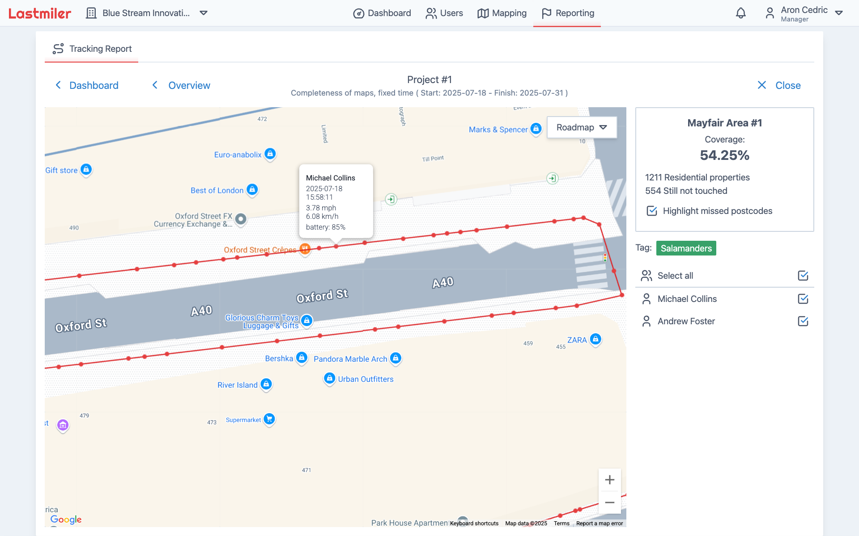
Task: Toggle the Select all checkbox
Action: 803,276
